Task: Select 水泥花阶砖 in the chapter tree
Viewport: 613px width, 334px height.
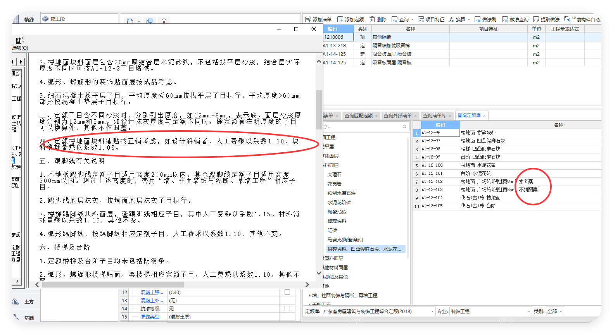Action: (x=339, y=203)
